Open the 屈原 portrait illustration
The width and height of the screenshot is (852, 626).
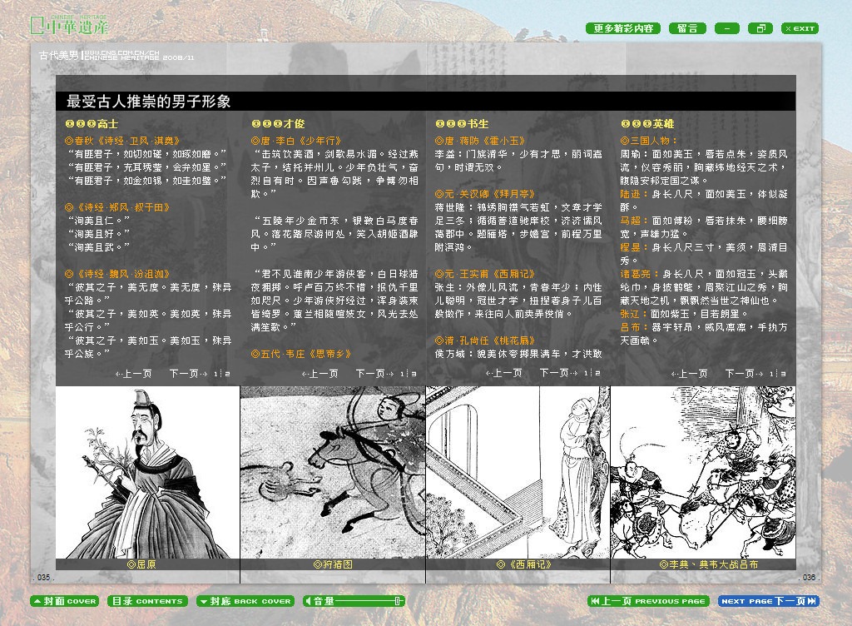[x=147, y=472]
